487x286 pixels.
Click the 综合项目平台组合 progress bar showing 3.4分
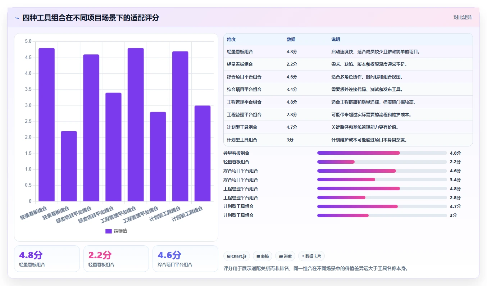[382, 180]
